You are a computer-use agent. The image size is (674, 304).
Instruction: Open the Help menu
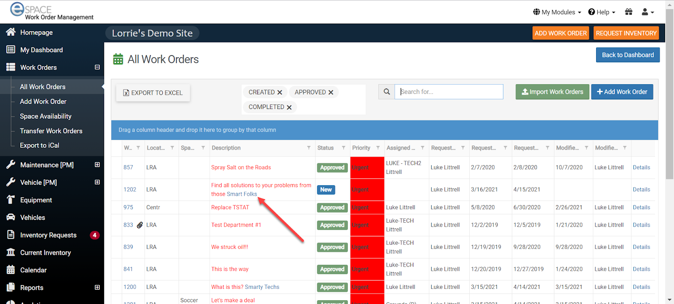(x=602, y=12)
